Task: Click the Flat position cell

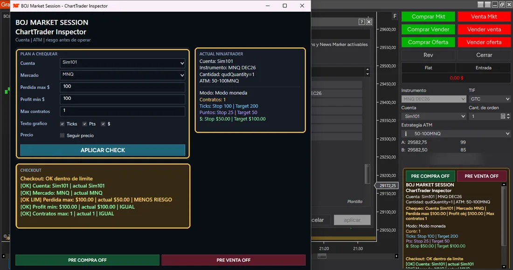Action: (428, 67)
